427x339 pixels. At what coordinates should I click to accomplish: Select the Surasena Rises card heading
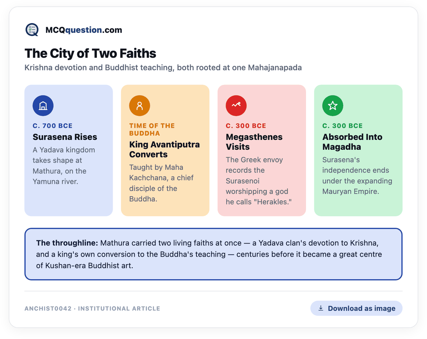tap(65, 137)
